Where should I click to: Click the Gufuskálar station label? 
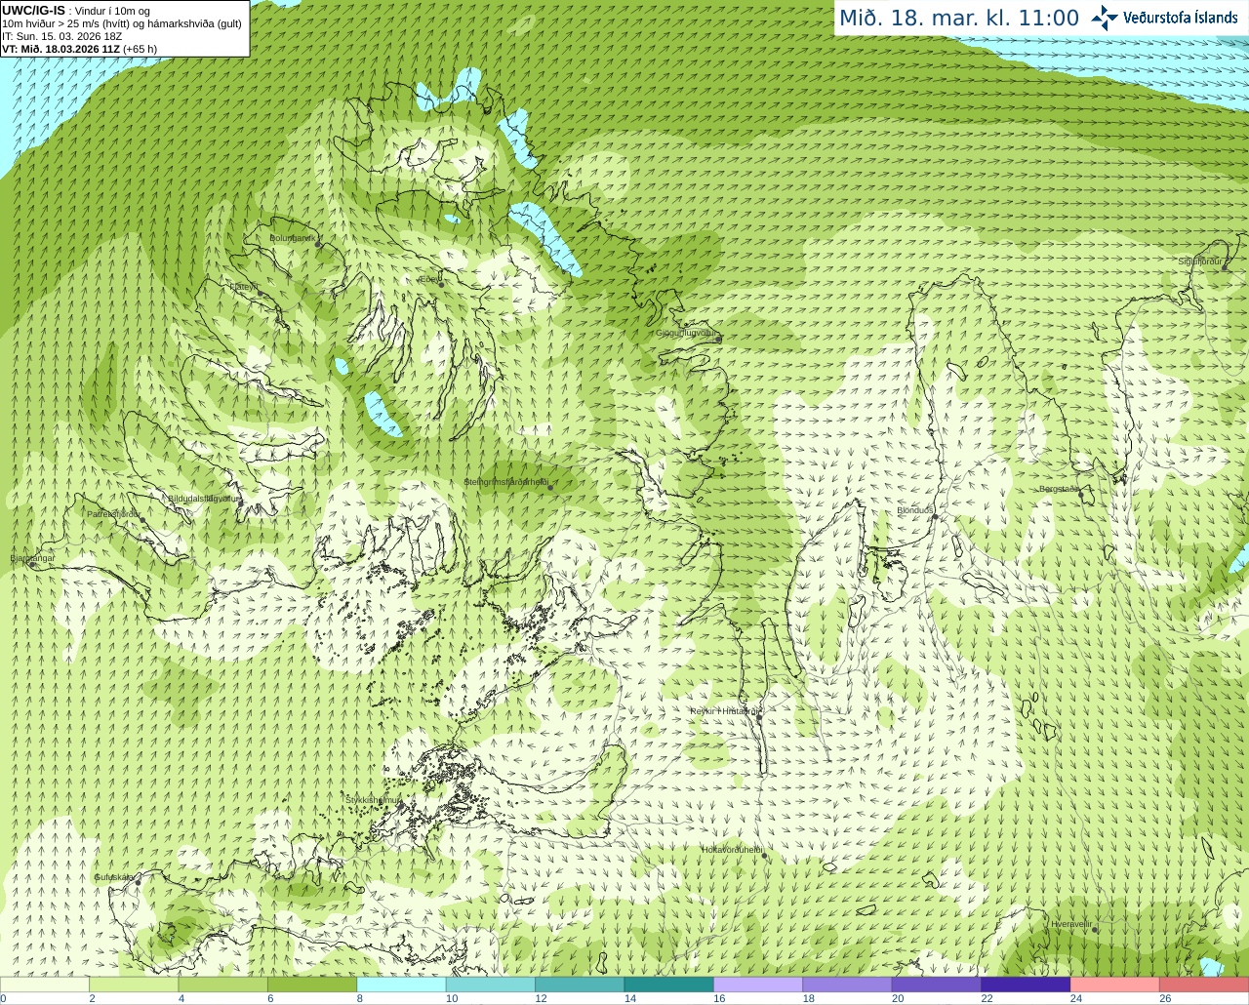point(114,877)
